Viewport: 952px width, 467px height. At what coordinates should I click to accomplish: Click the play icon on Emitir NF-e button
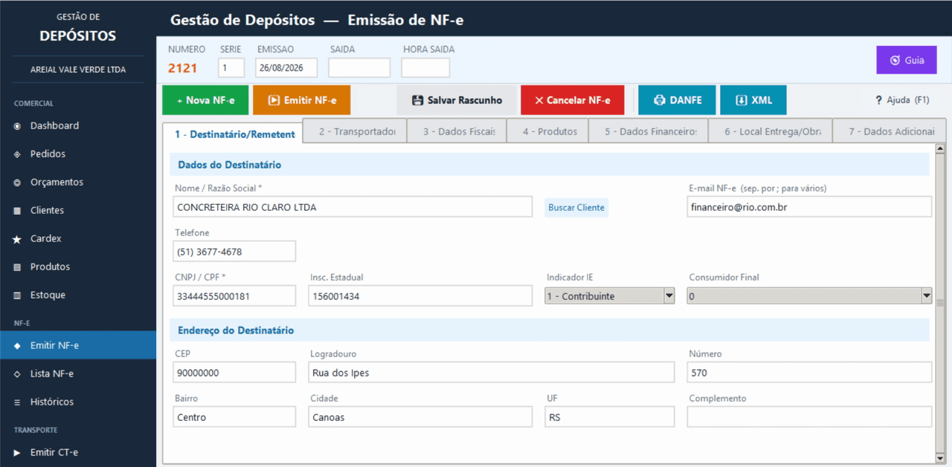click(274, 100)
